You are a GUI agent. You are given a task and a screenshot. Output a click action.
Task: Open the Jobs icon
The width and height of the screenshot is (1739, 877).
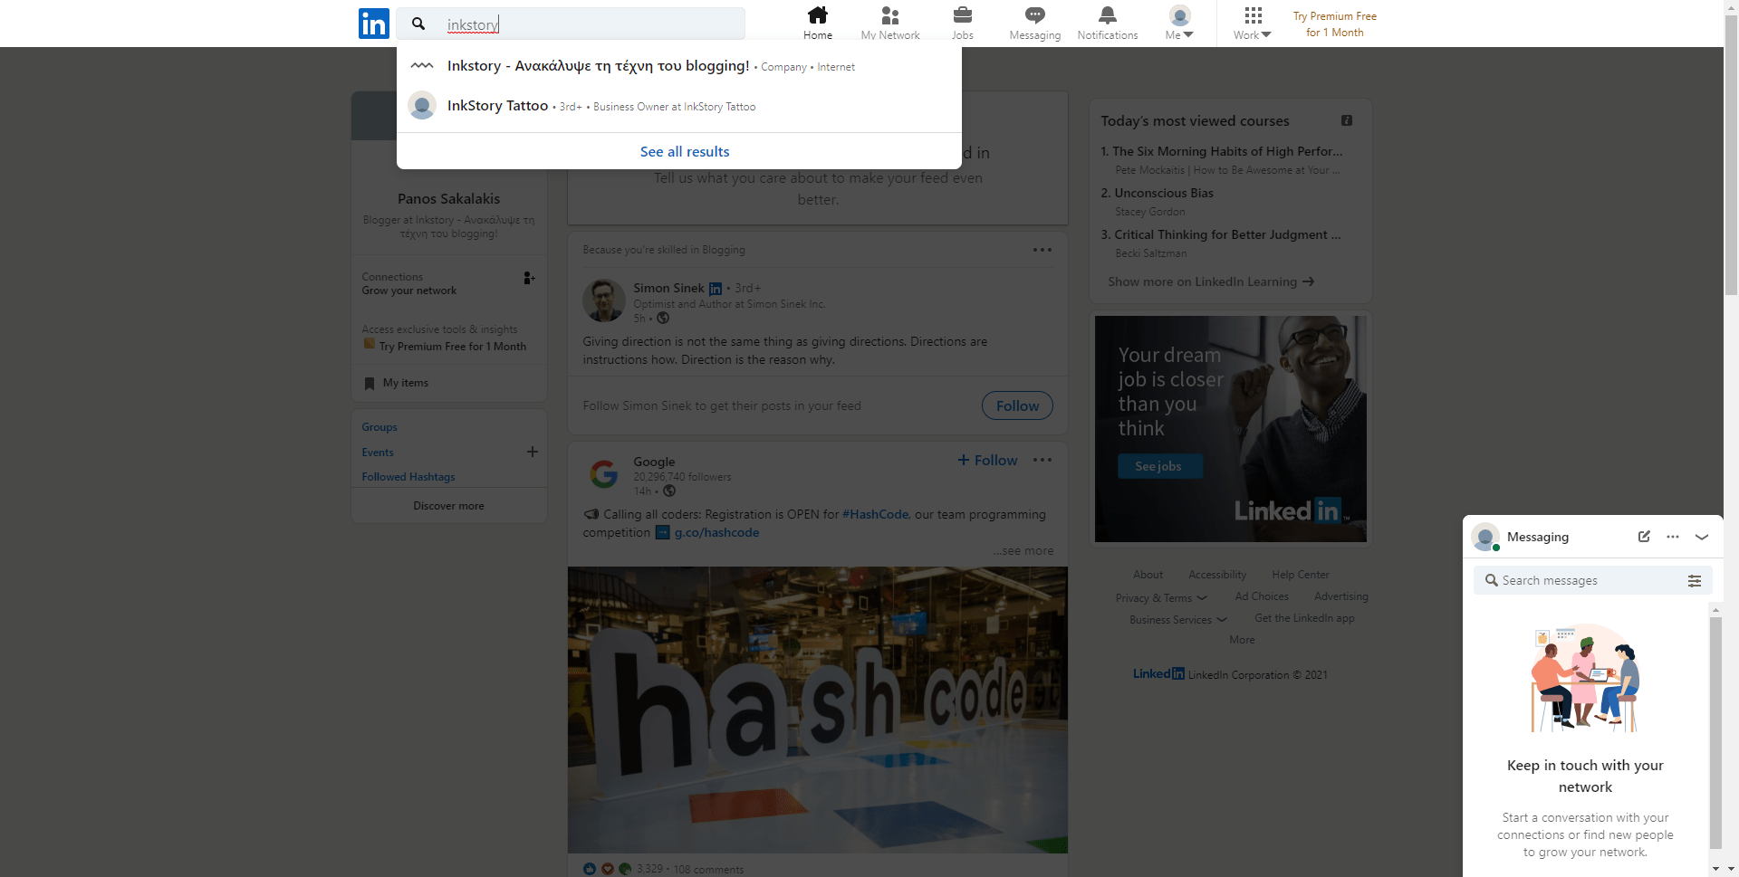[962, 22]
